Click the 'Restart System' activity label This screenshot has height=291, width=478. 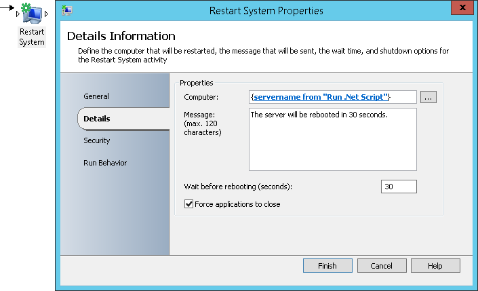32,37
